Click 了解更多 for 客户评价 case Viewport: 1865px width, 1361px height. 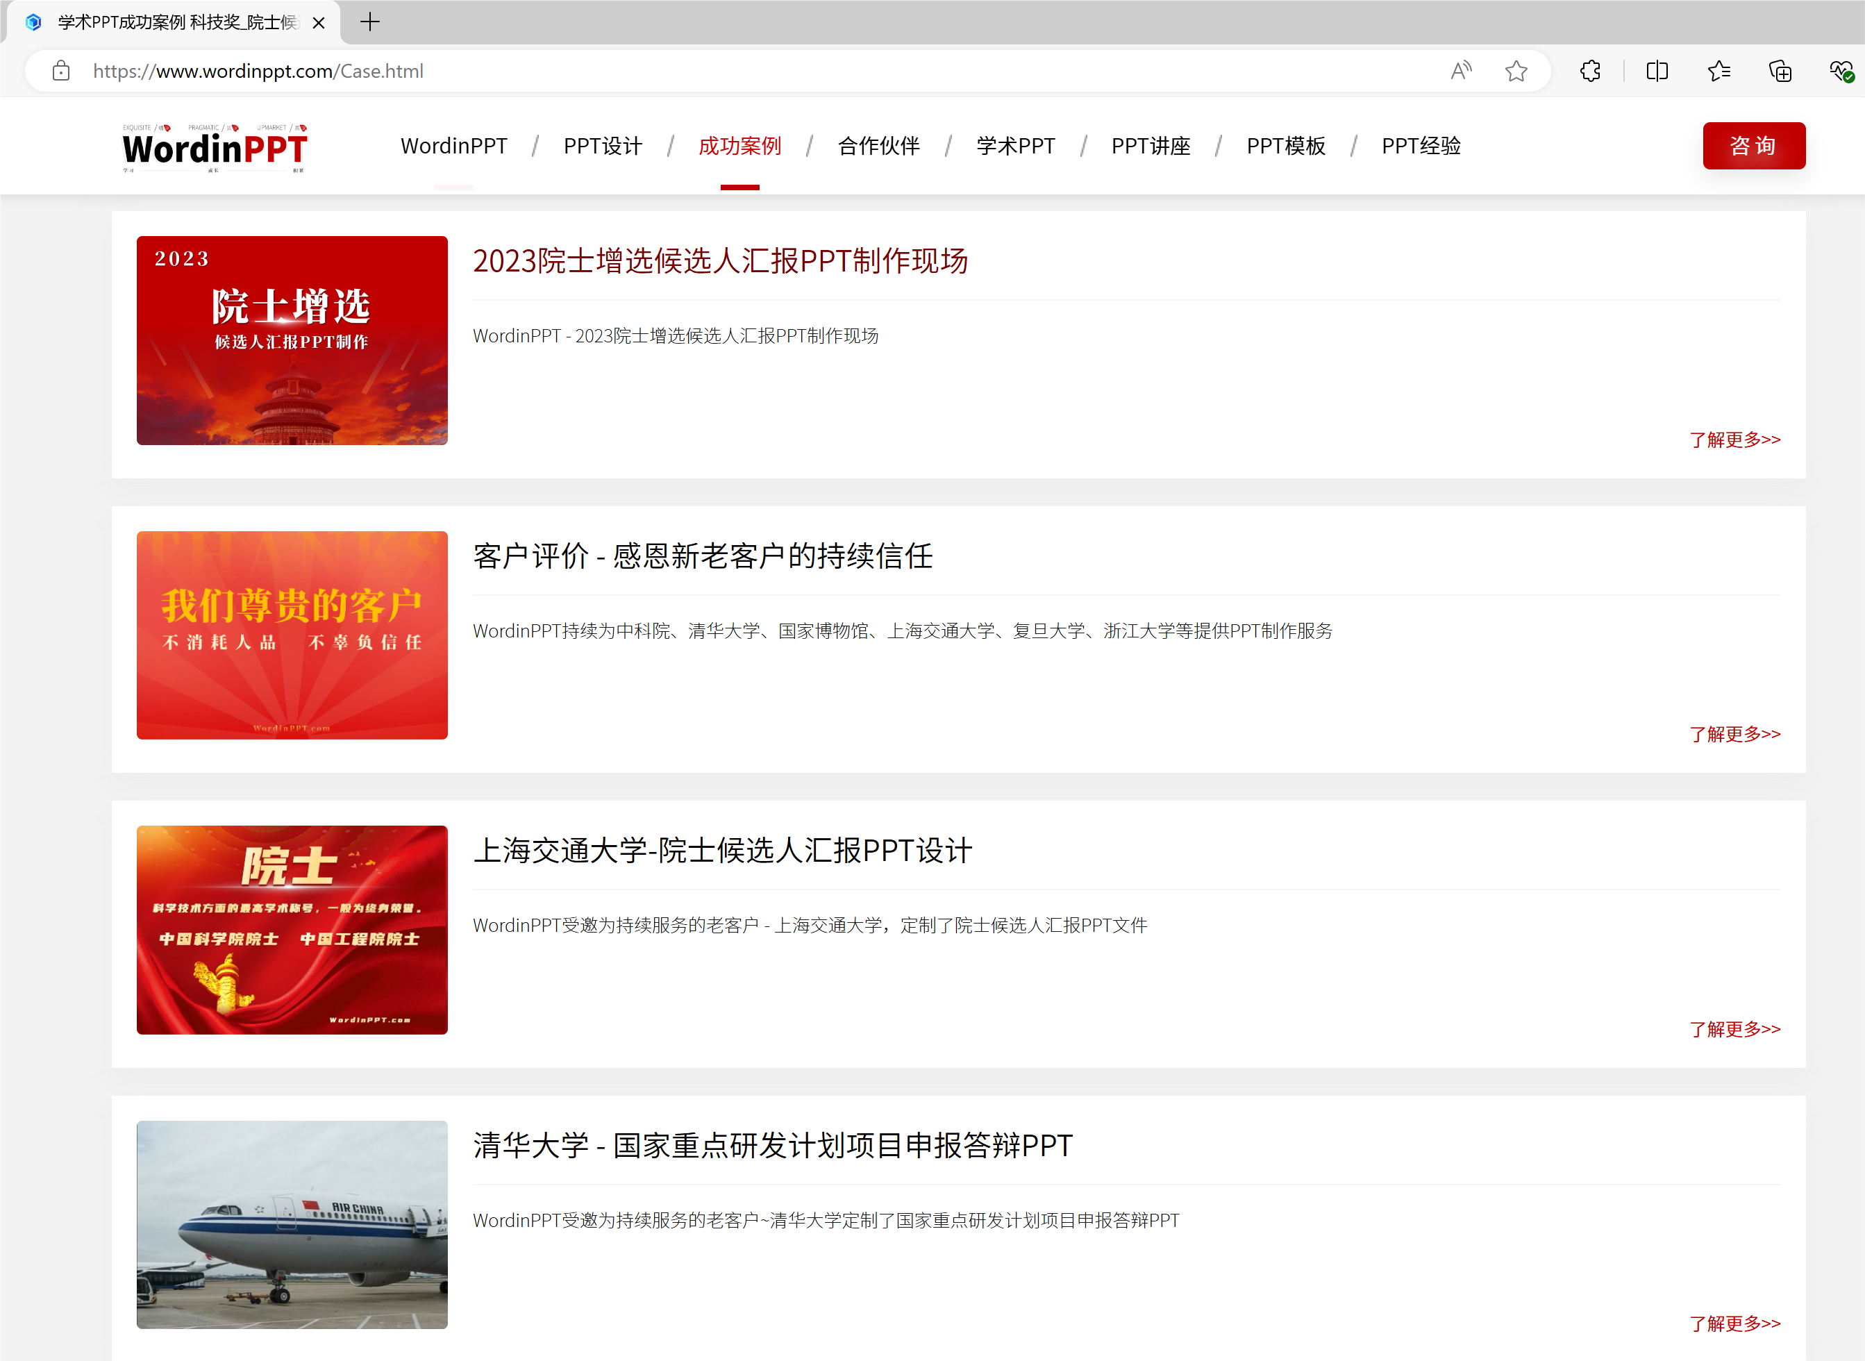pos(1734,734)
